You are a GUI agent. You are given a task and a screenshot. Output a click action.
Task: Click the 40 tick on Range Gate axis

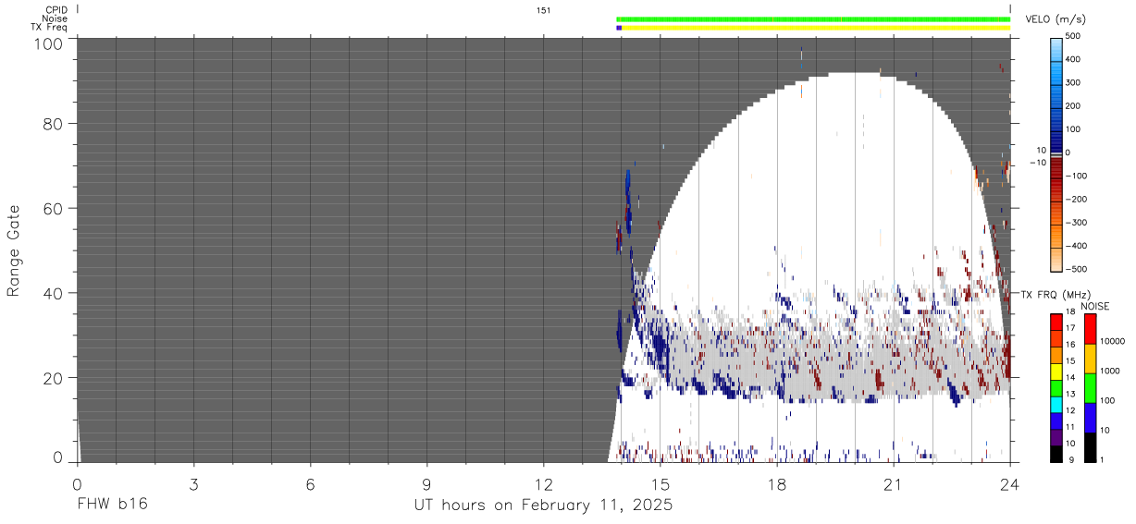pyautogui.click(x=53, y=293)
